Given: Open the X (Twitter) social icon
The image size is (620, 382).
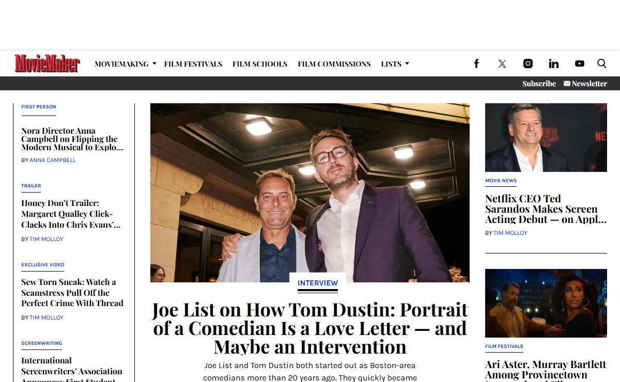Looking at the screenshot, I should coord(502,63).
